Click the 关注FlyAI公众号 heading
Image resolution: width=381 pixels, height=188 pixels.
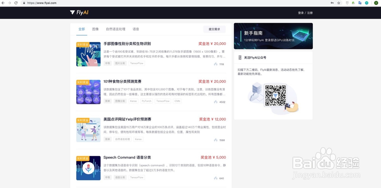(x=255, y=58)
